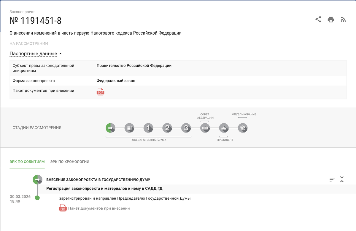
Task: Click the Президент stage thumbs-up icon
Action: [x=224, y=128]
